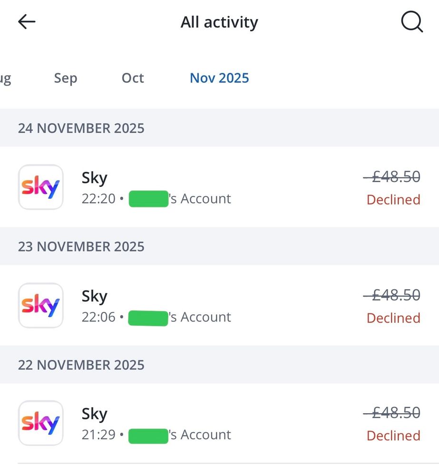Image resolution: width=439 pixels, height=475 pixels.
Task: Tap Sky logo on 22 November transaction
Action: click(x=41, y=423)
